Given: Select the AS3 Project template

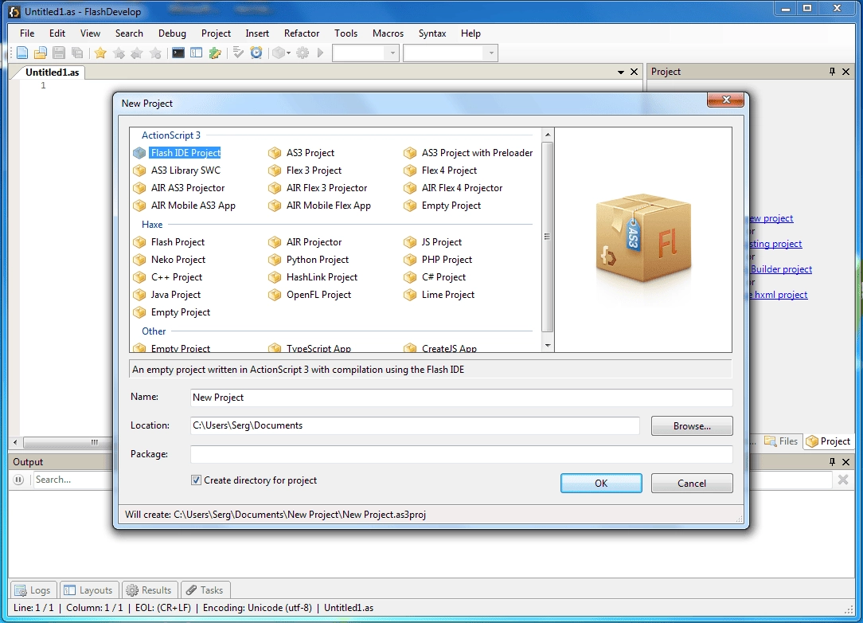Looking at the screenshot, I should pos(302,153).
